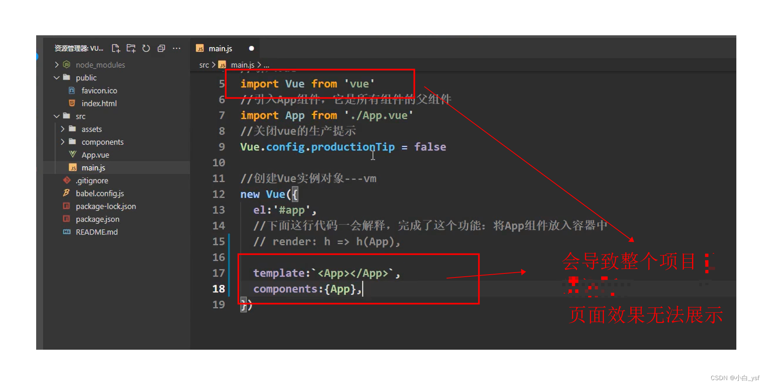Screen dimensions: 766x385
Task: Click the node_modules folder icon
Action: coord(67,65)
